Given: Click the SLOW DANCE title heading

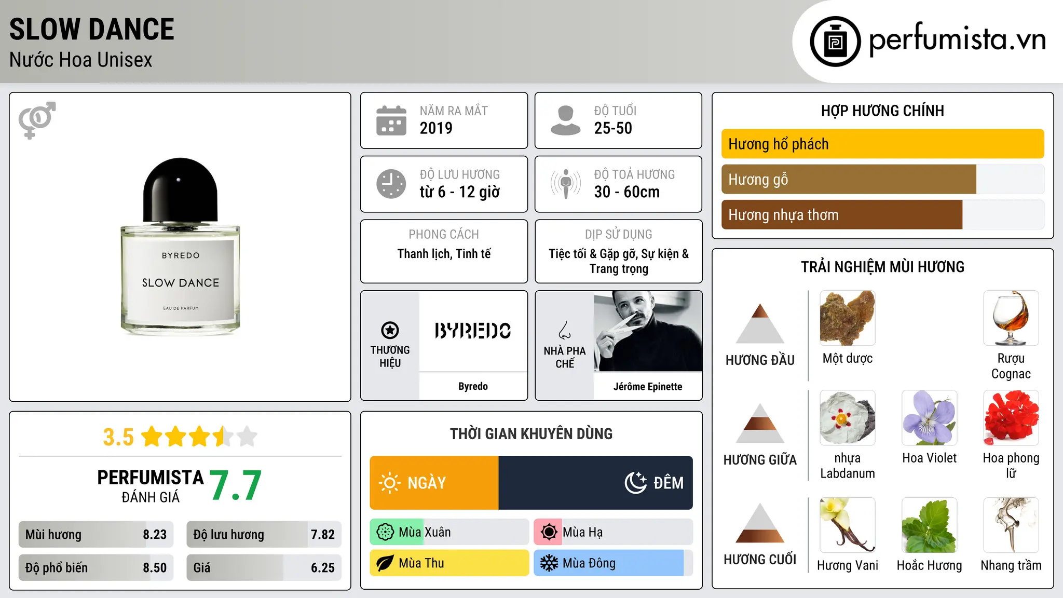Looking at the screenshot, I should pos(92,29).
